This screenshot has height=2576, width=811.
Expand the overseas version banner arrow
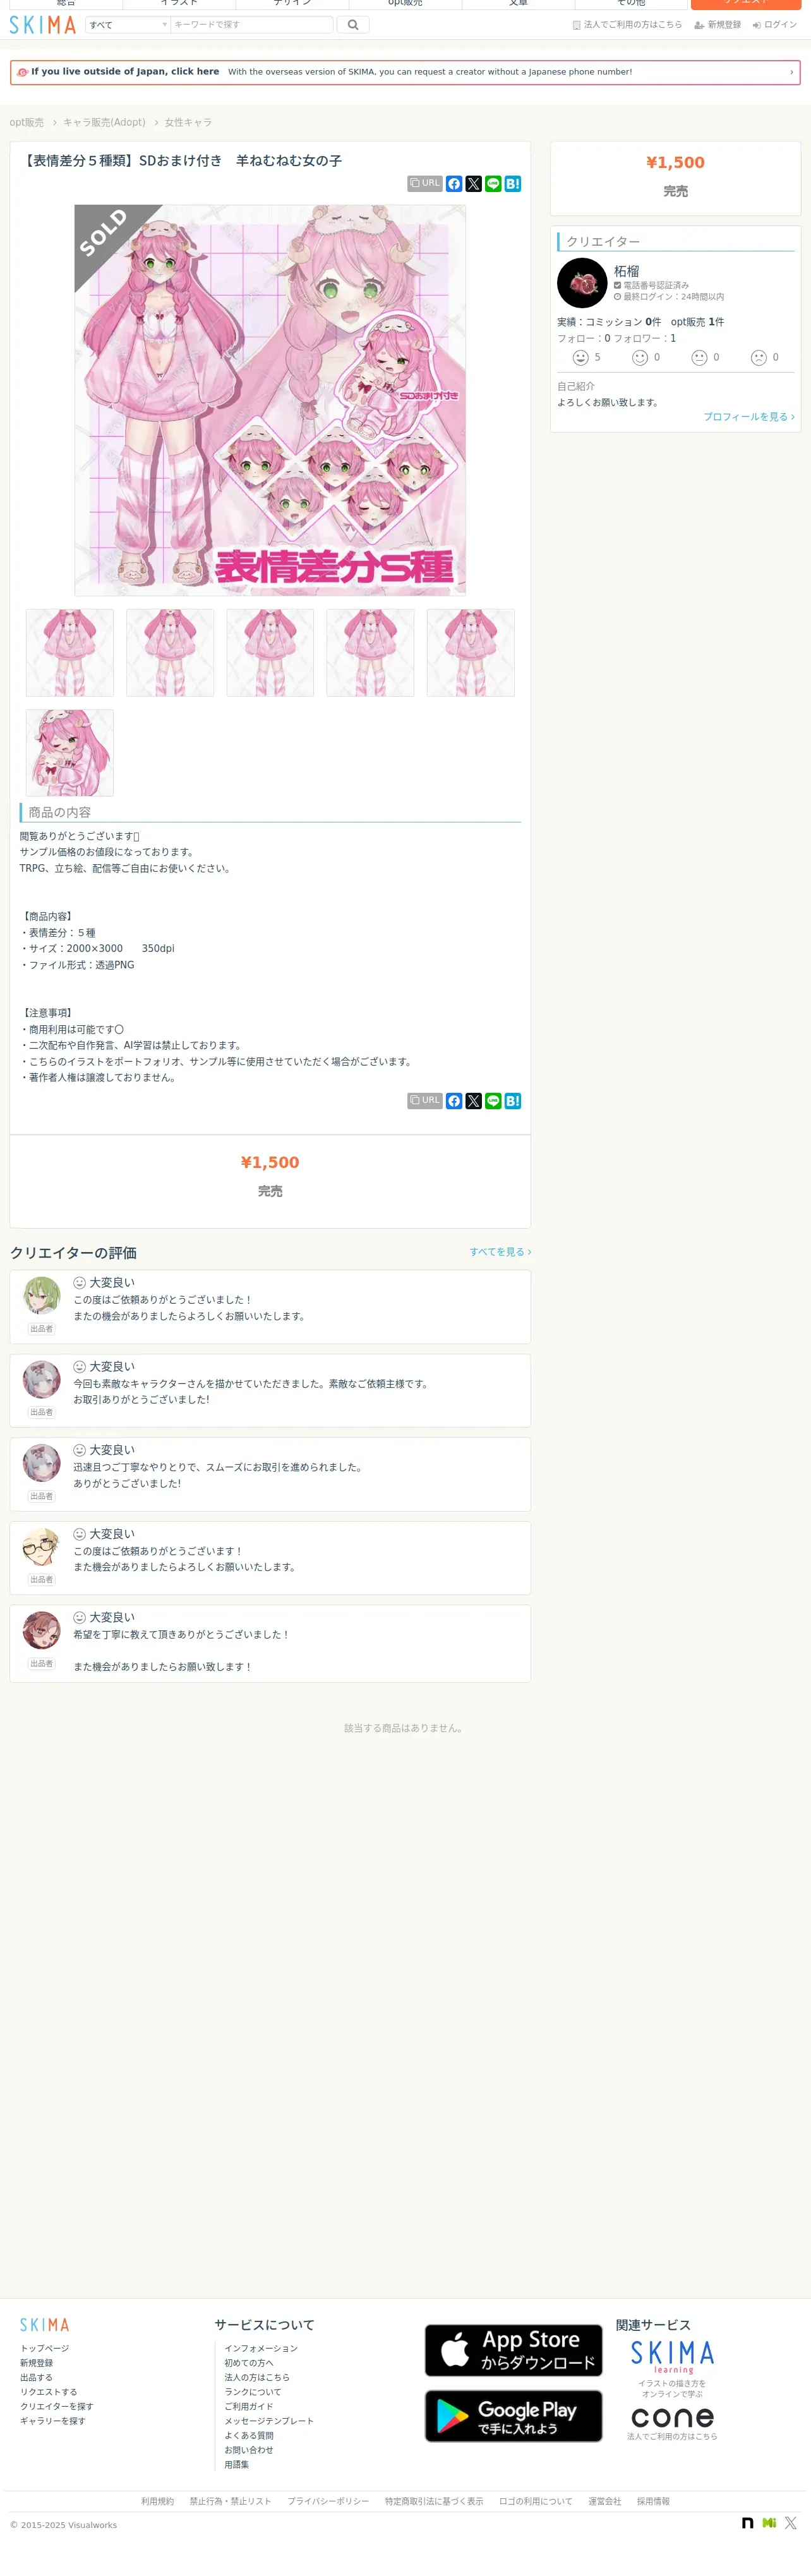pyautogui.click(x=791, y=72)
